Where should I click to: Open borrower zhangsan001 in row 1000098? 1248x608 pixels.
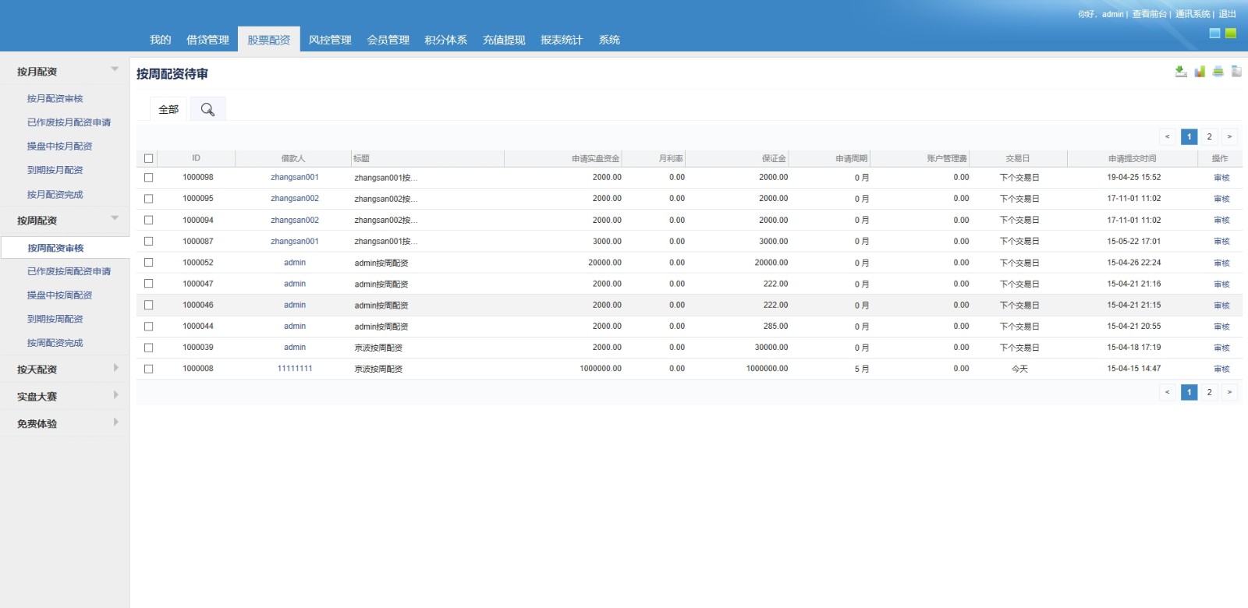click(295, 178)
